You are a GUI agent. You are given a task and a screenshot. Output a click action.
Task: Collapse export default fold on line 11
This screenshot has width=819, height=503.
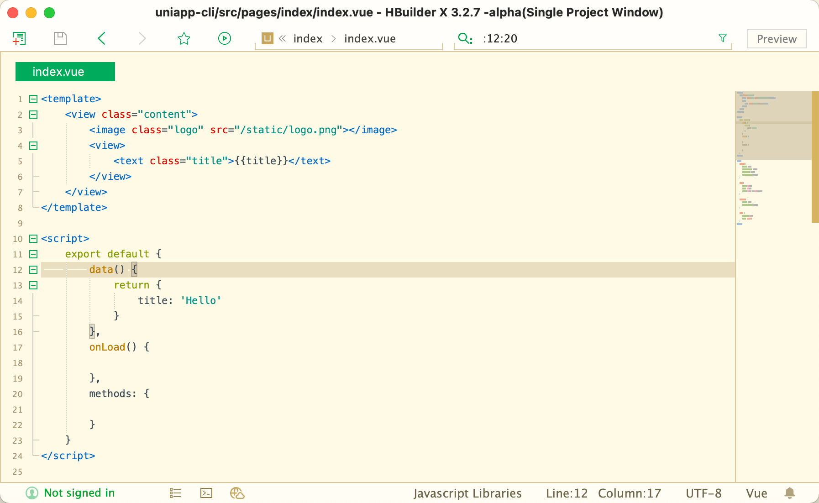pos(33,254)
